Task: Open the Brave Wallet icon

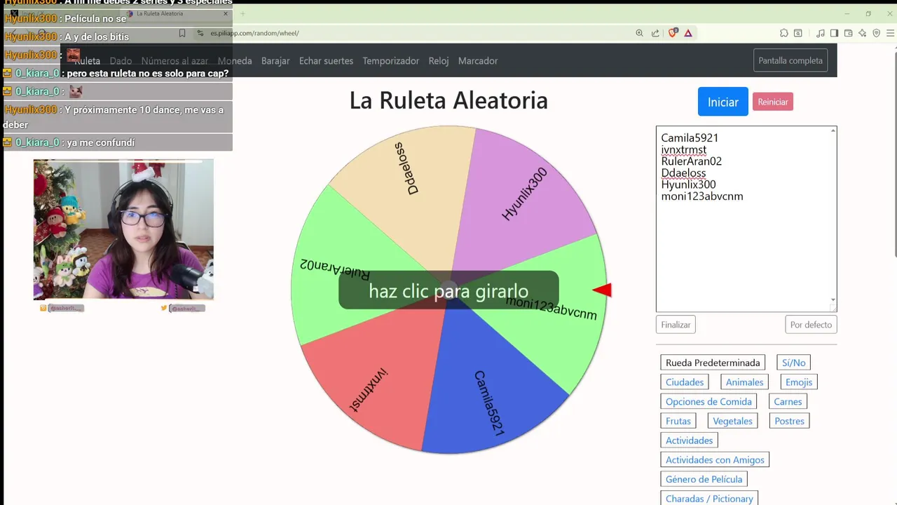Action: point(848,33)
